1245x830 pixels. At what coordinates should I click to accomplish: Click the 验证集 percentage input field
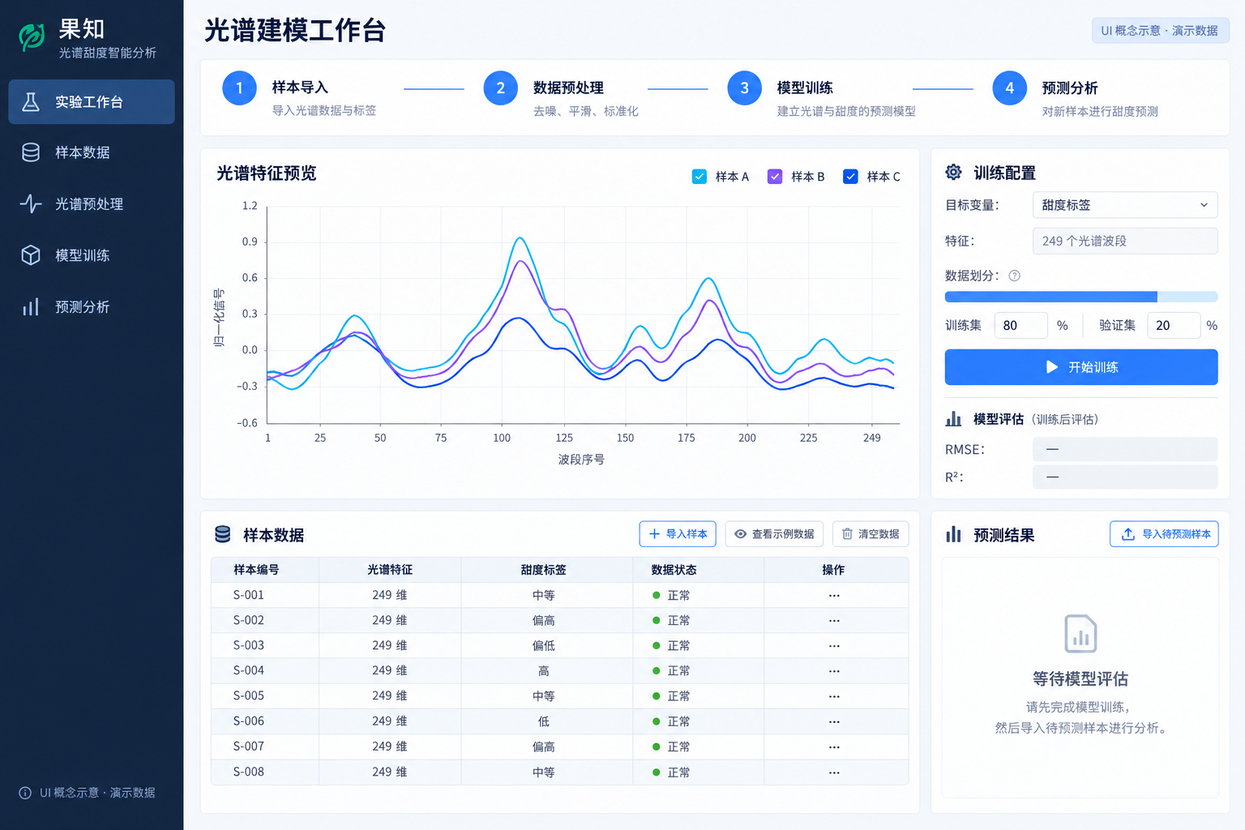pyautogui.click(x=1174, y=325)
